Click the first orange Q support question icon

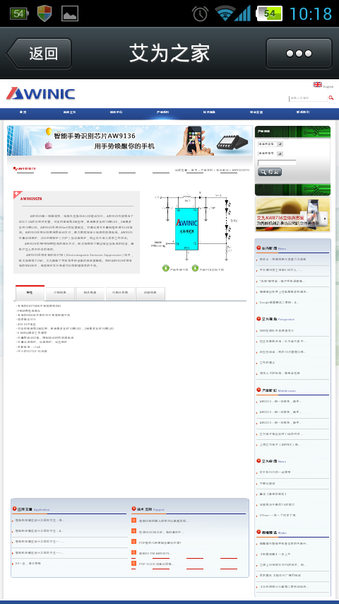coord(134,520)
